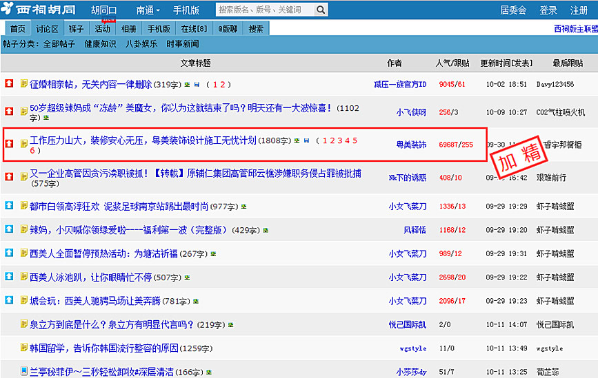Switch to the 讨论区 tab
The height and width of the screenshot is (378, 598).
(48, 29)
